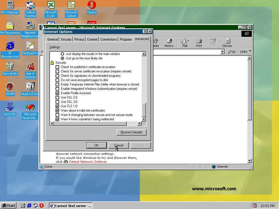
Task: Switch to the Content tab
Action: tap(92, 39)
